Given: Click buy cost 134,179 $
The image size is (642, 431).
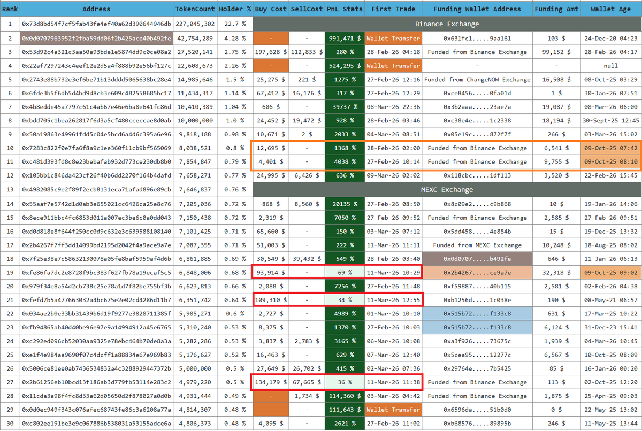Looking at the screenshot, I should [271, 382].
